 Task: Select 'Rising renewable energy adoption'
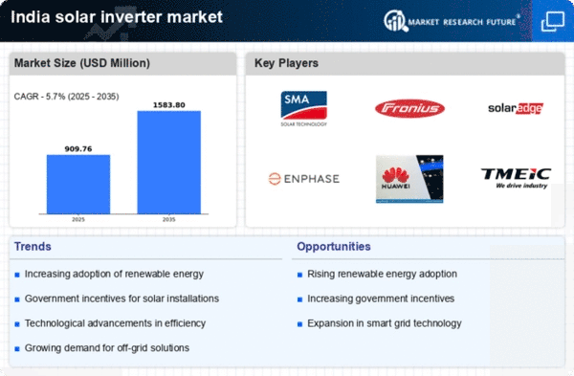(382, 274)
